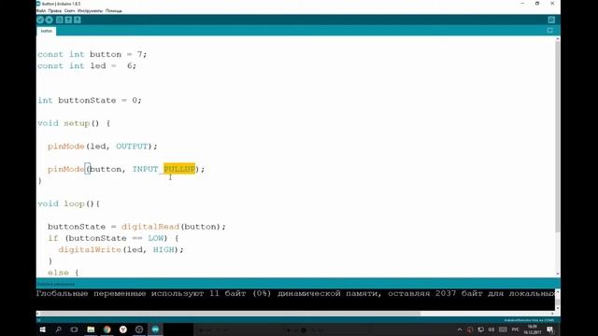
Task: Select the 'button' sketch tab
Action: point(47,31)
